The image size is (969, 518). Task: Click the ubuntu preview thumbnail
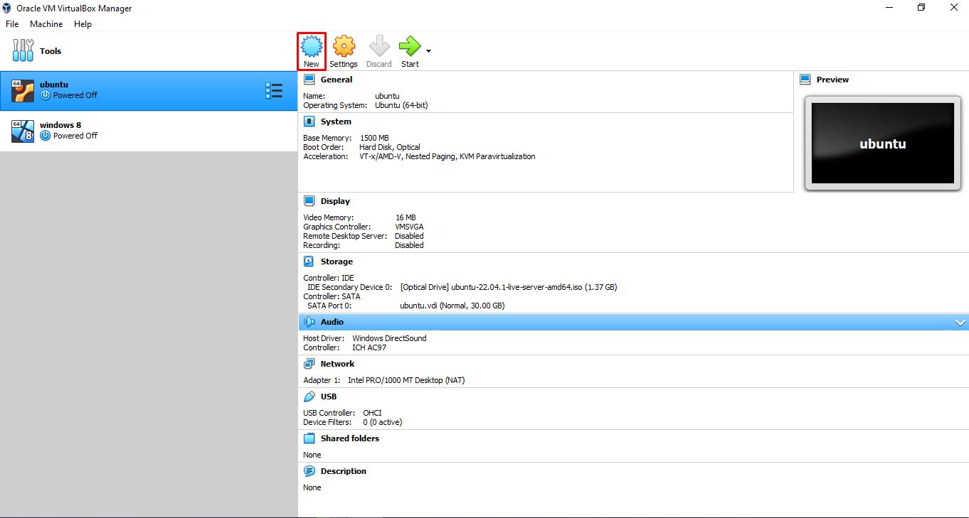(882, 144)
